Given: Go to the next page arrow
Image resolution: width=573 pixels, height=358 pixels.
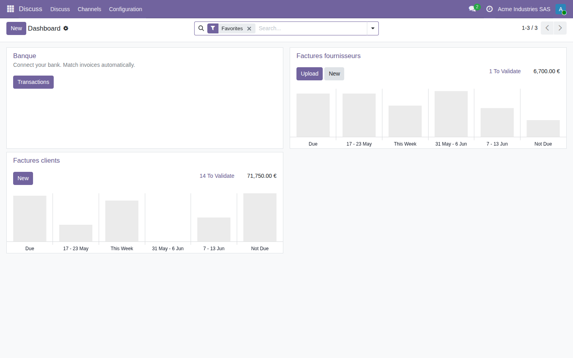Looking at the screenshot, I should coord(560,28).
